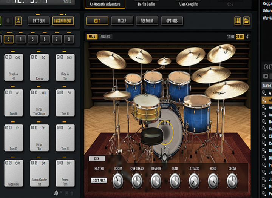Click the gold snare drum in kit picture
This screenshot has height=198, width=272.
[x=146, y=108]
